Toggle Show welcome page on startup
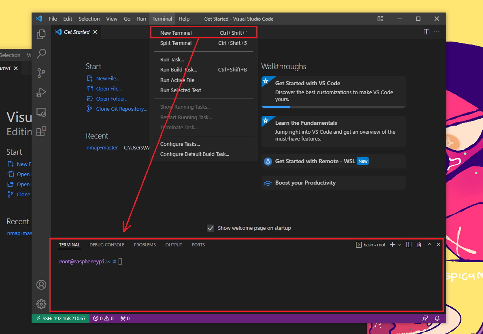Screen dimensions: 483x334 tap(211, 228)
